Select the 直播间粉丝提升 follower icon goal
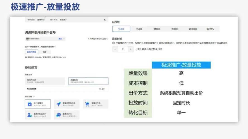This screenshot has width=248, height=139. (x=38, y=115)
